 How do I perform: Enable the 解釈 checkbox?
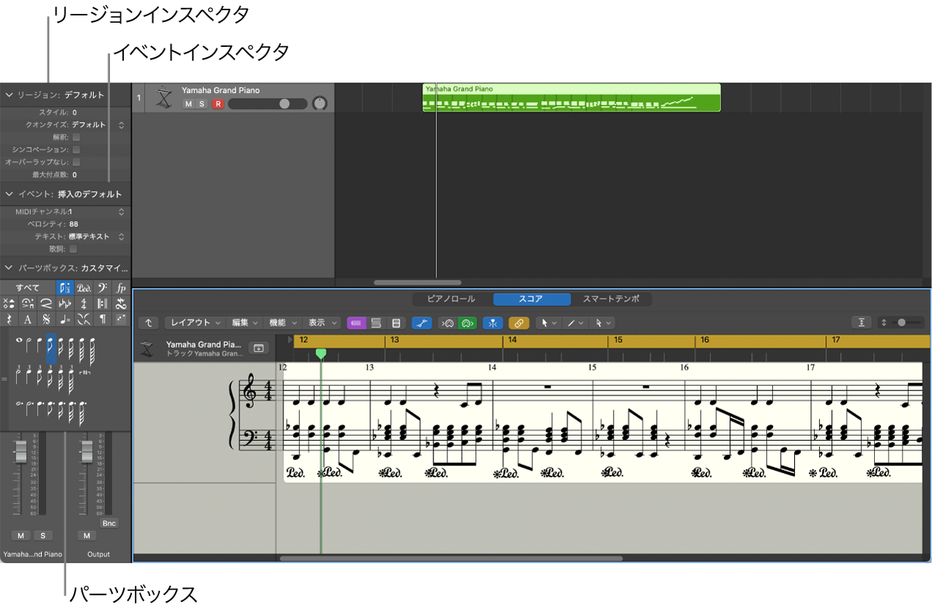pyautogui.click(x=76, y=137)
